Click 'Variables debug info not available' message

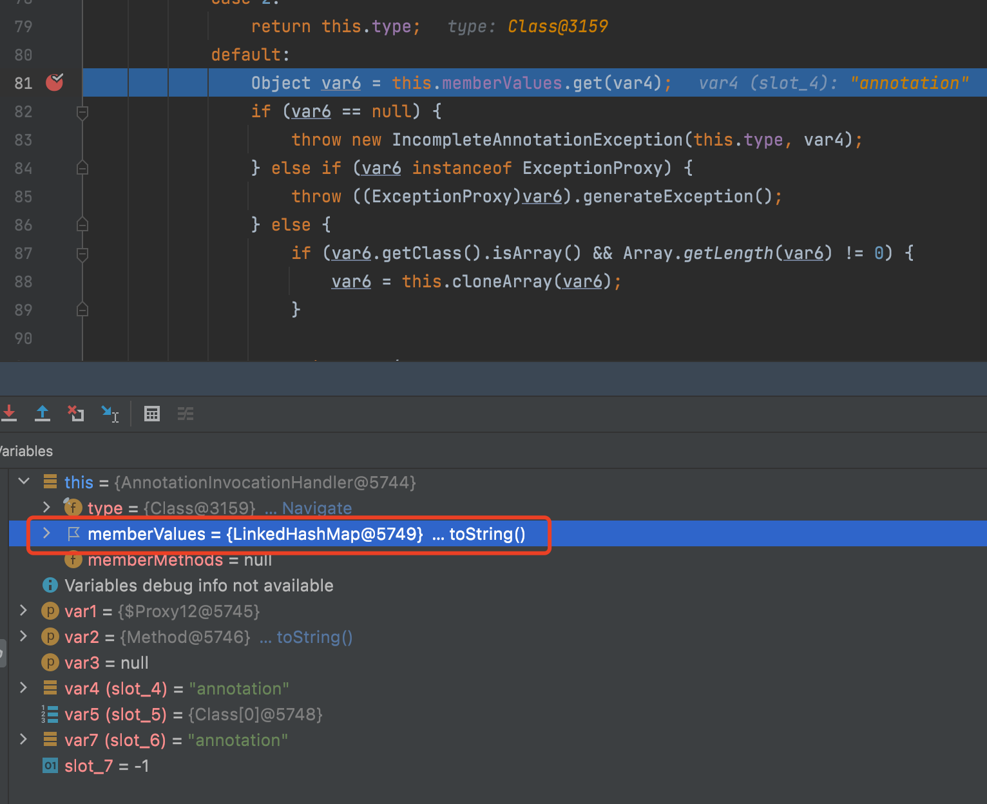(x=199, y=586)
